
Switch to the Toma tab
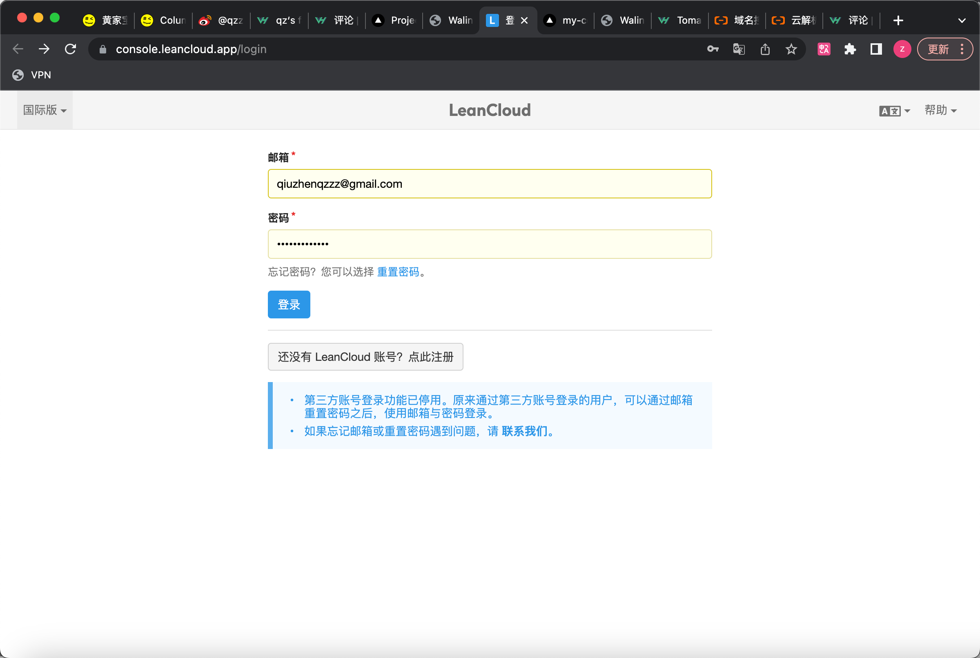(x=680, y=20)
